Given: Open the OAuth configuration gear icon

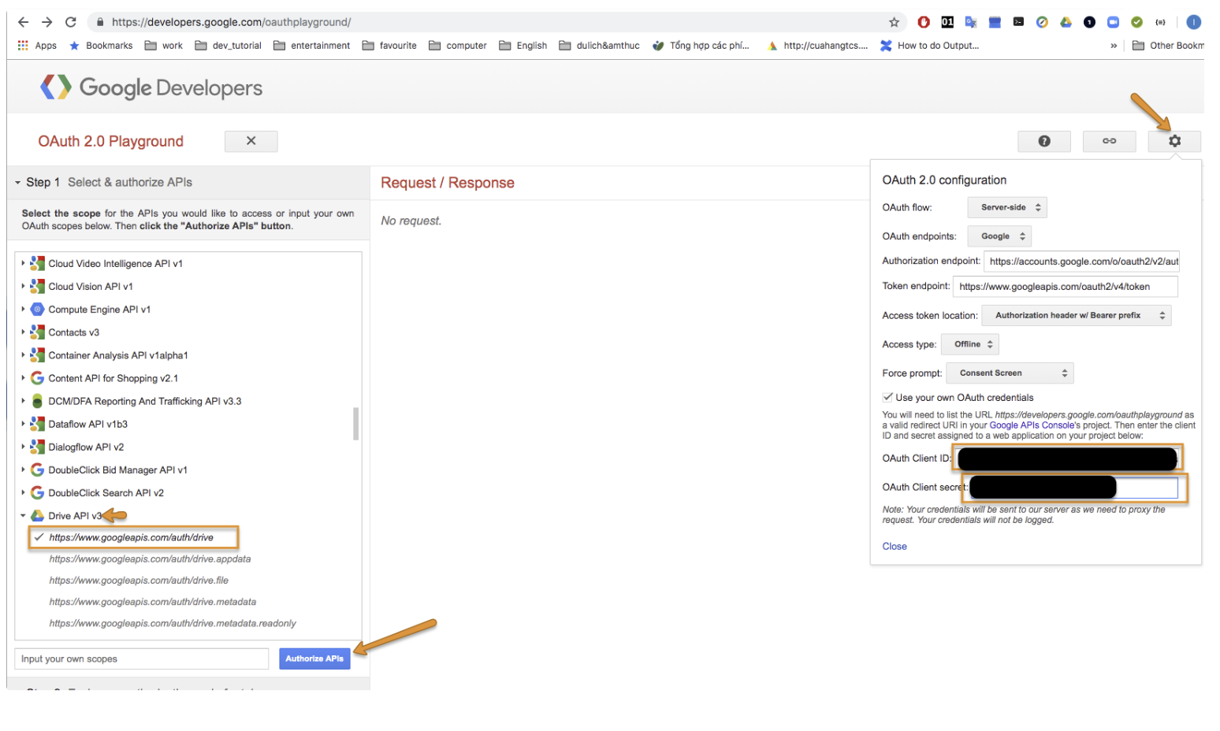Looking at the screenshot, I should 1174,141.
